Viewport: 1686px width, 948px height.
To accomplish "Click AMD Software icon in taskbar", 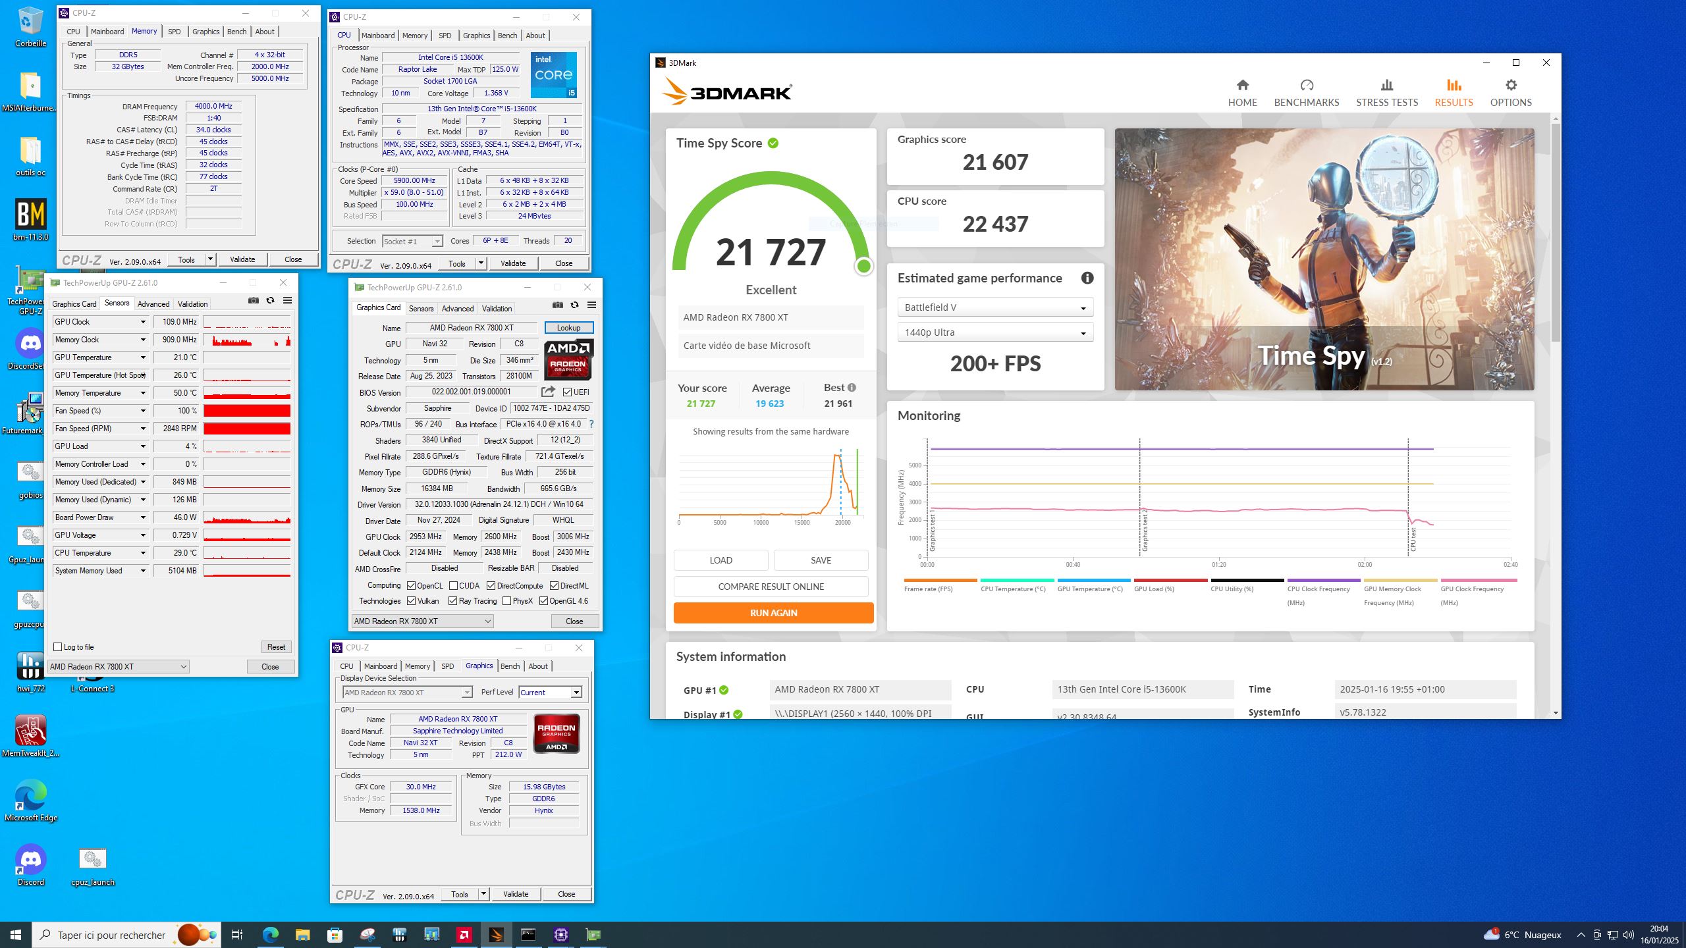I will (x=464, y=934).
